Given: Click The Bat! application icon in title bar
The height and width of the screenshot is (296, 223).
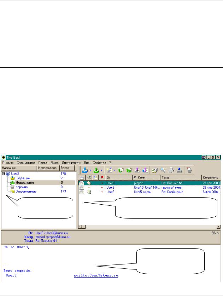Looking at the screenshot, I should click(4, 158).
